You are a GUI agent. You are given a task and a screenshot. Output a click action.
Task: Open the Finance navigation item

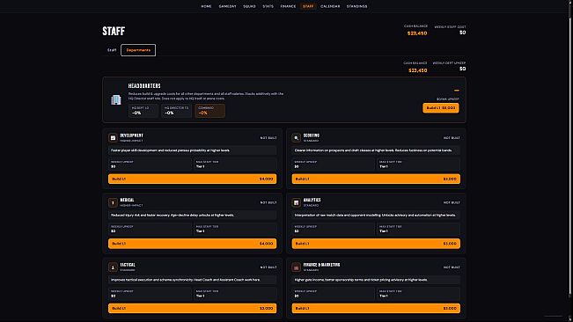(x=288, y=6)
